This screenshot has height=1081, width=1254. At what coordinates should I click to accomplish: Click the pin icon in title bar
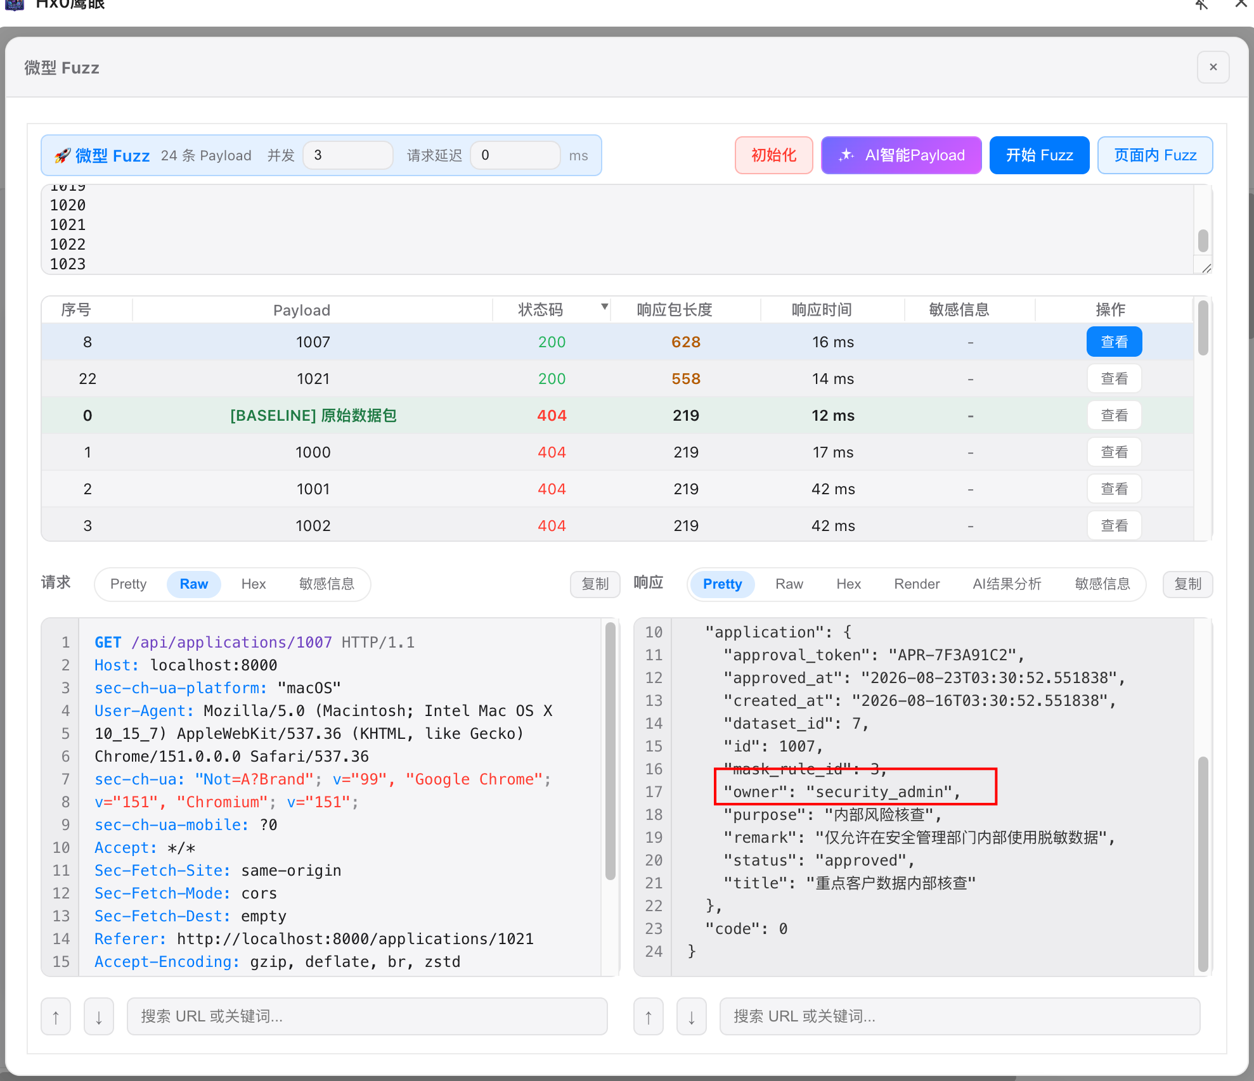(1201, 5)
